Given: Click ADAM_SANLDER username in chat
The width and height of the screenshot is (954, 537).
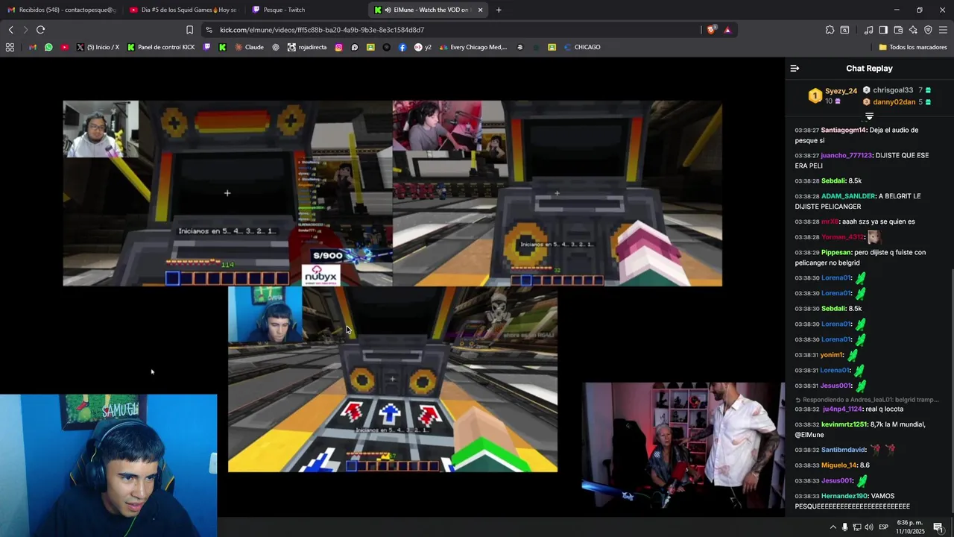Looking at the screenshot, I should [x=848, y=196].
